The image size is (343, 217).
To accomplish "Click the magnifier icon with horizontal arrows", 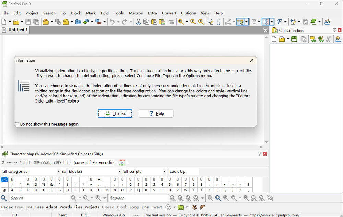I will pos(181,22).
